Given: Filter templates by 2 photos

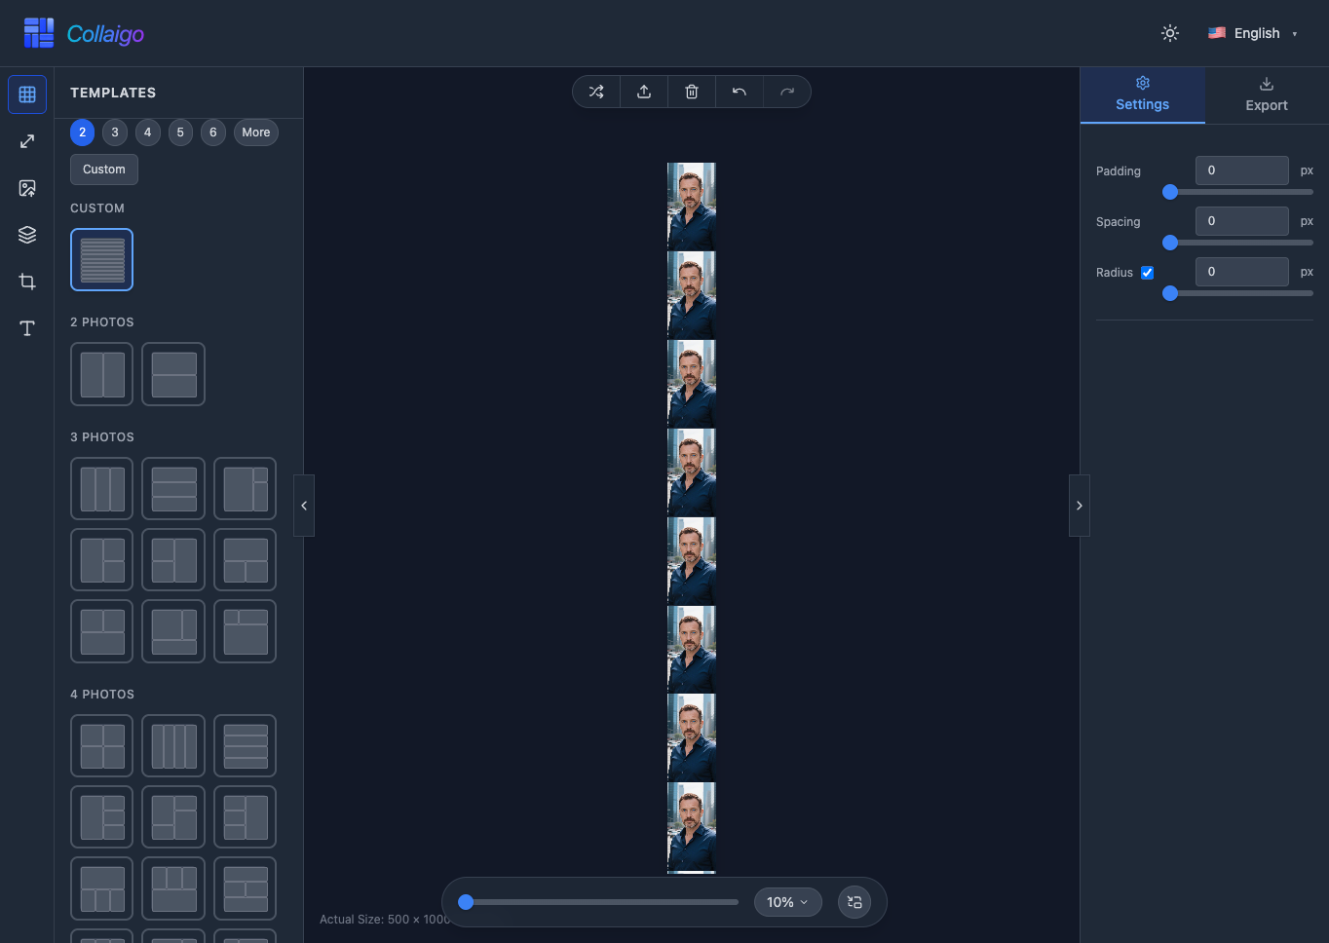Looking at the screenshot, I should 83,132.
